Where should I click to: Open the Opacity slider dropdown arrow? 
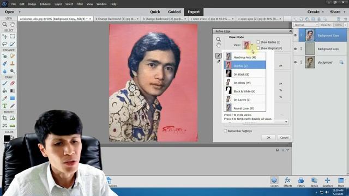pos(345,25)
